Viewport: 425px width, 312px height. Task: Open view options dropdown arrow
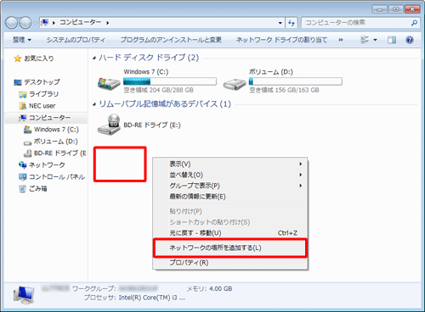[x=375, y=40]
